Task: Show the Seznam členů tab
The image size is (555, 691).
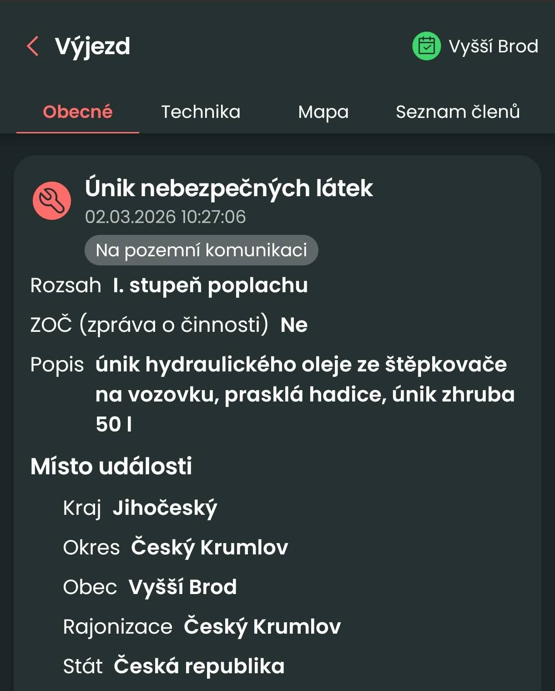Action: 458,112
